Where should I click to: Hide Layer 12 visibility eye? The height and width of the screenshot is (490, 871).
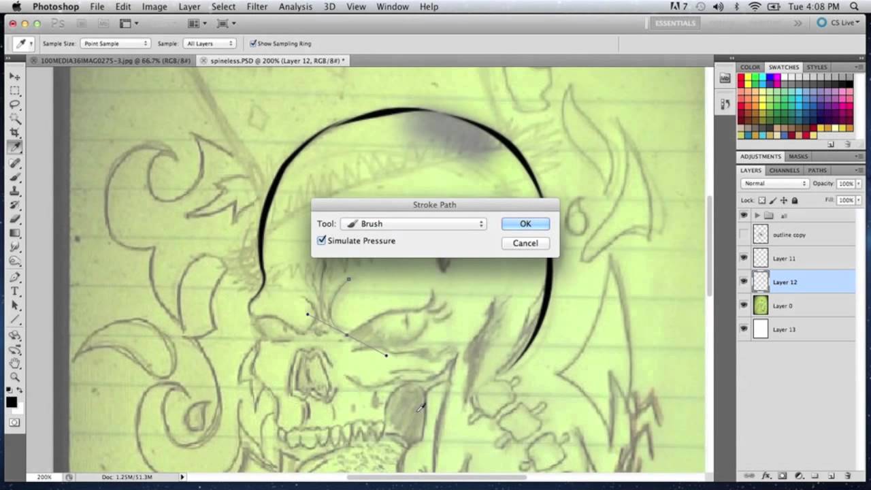coord(743,282)
